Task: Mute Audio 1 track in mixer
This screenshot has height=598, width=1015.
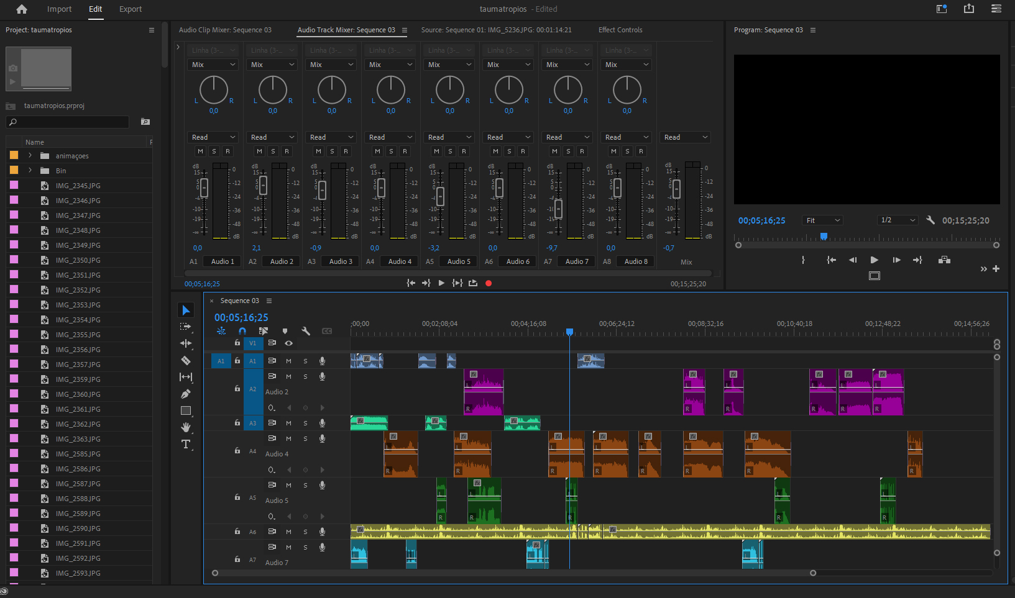Action: pos(200,151)
